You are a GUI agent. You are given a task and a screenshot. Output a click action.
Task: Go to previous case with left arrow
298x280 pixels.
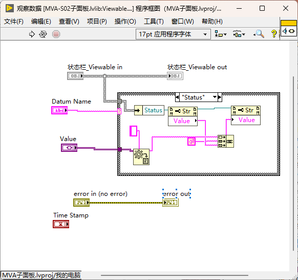pyautogui.click(x=177, y=97)
